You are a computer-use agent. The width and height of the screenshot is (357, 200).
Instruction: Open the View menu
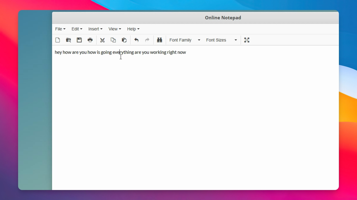point(115,29)
